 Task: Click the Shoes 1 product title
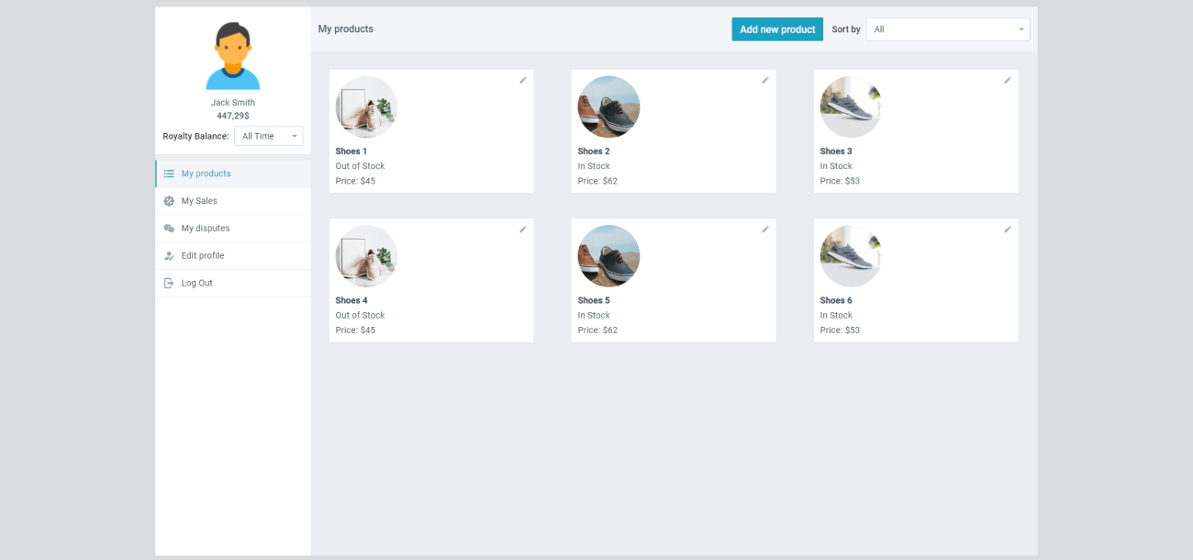[x=351, y=151]
